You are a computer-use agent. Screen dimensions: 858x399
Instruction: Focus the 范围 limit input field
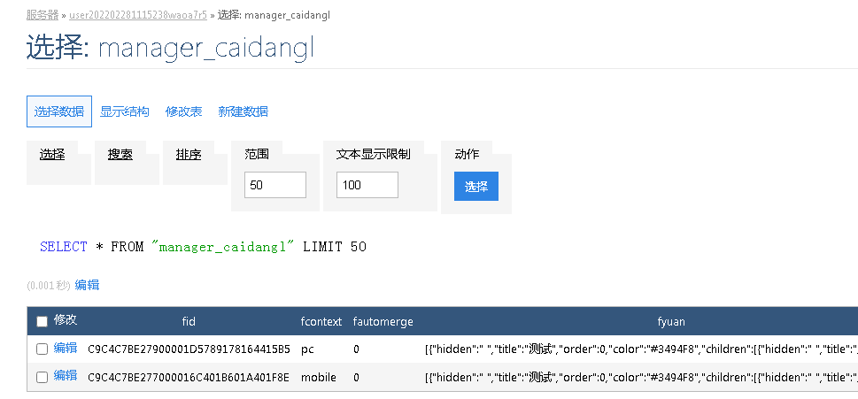click(275, 185)
